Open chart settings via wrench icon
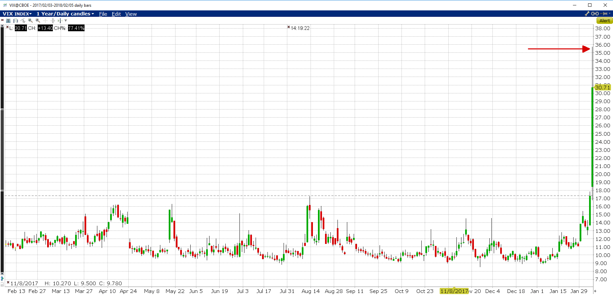Image resolution: width=613 pixels, height=296 pixels. point(587,13)
